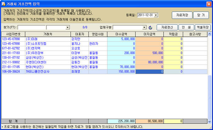Click the 150,000,000 receivable cell

(x=121, y=72)
